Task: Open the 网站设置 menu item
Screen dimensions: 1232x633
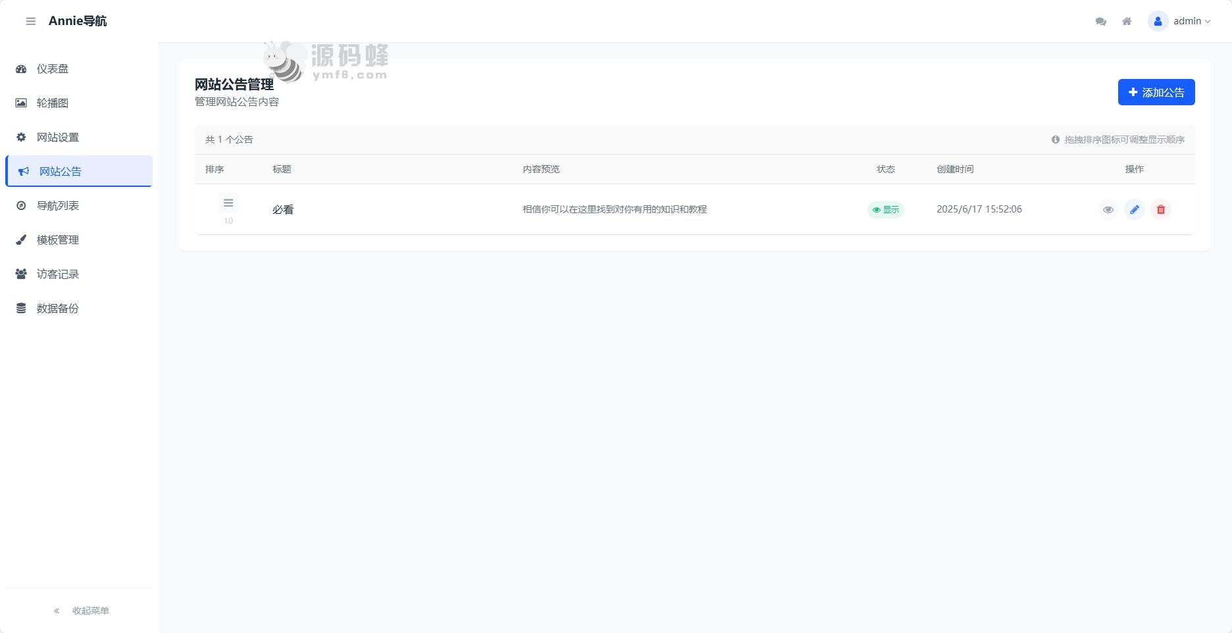Action: pyautogui.click(x=79, y=137)
